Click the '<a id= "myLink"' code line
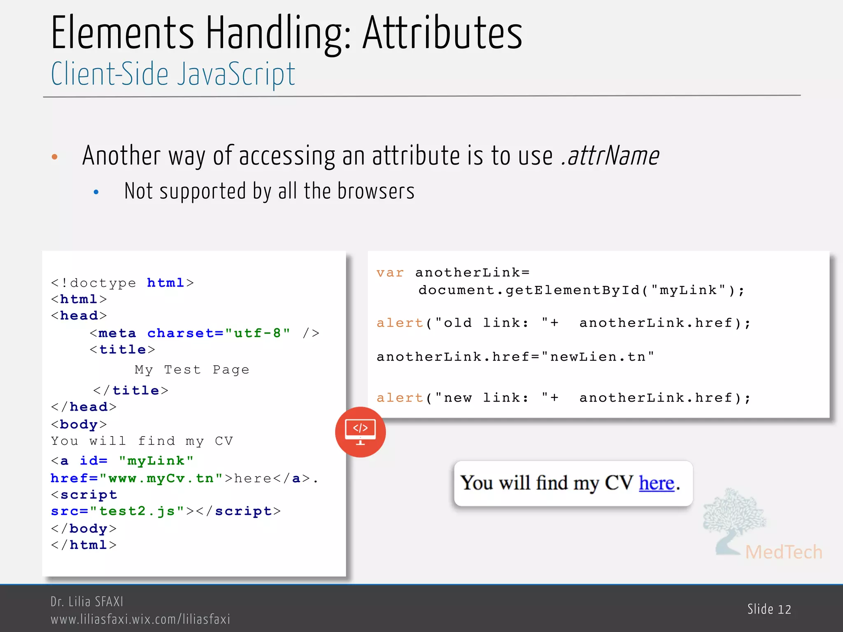Screen dimensions: 843x632 [x=122, y=461]
